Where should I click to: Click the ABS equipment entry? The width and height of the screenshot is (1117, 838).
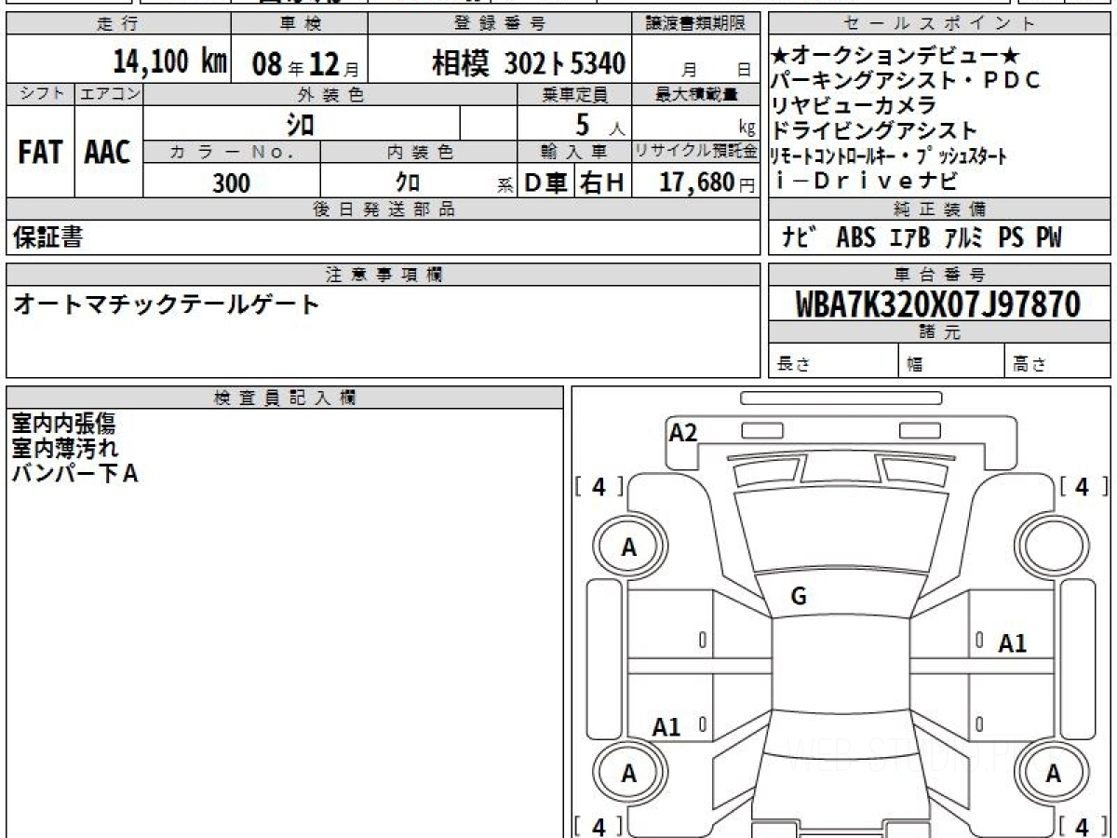(855, 237)
